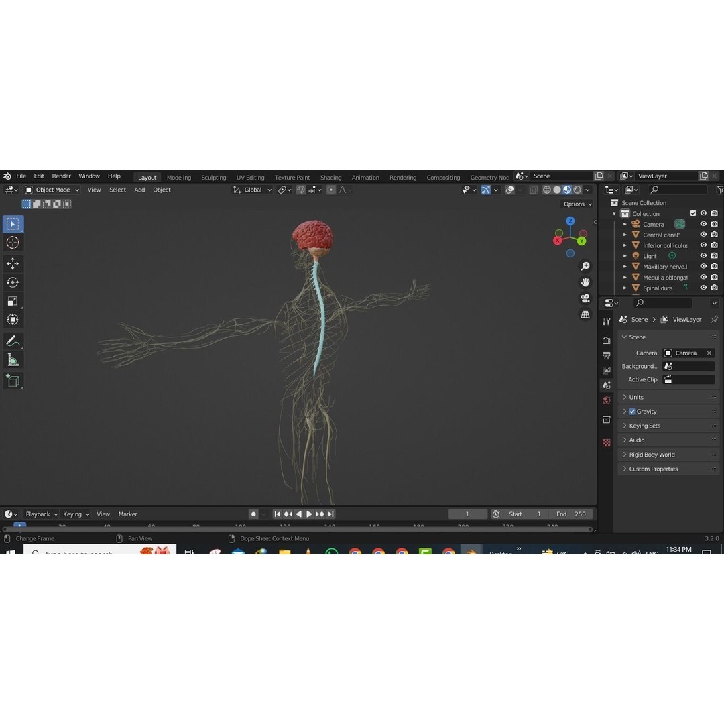
Task: Select the Add Cube tool
Action: tap(12, 381)
